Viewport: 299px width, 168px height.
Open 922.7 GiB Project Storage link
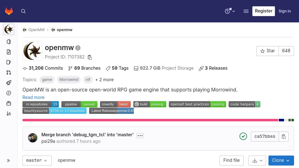pyautogui.click(x=164, y=68)
